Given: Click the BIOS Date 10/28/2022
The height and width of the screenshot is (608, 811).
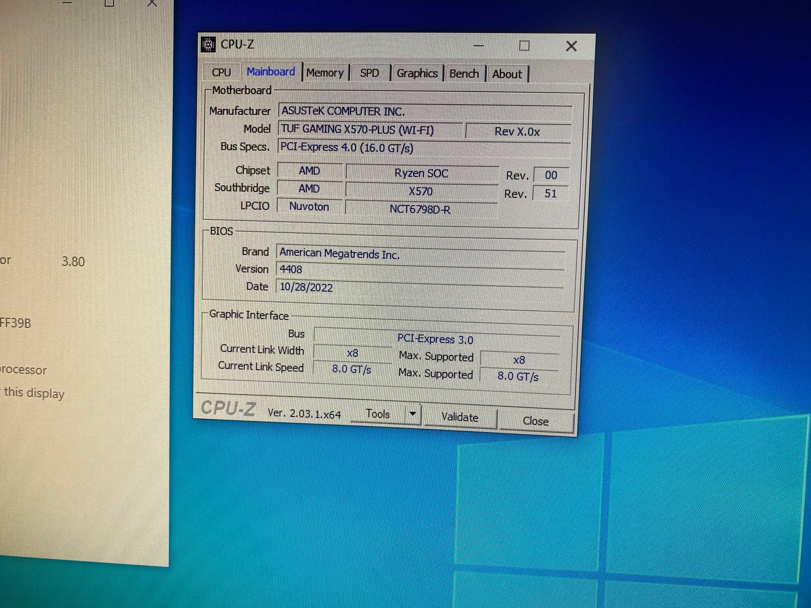Looking at the screenshot, I should 420,287.
